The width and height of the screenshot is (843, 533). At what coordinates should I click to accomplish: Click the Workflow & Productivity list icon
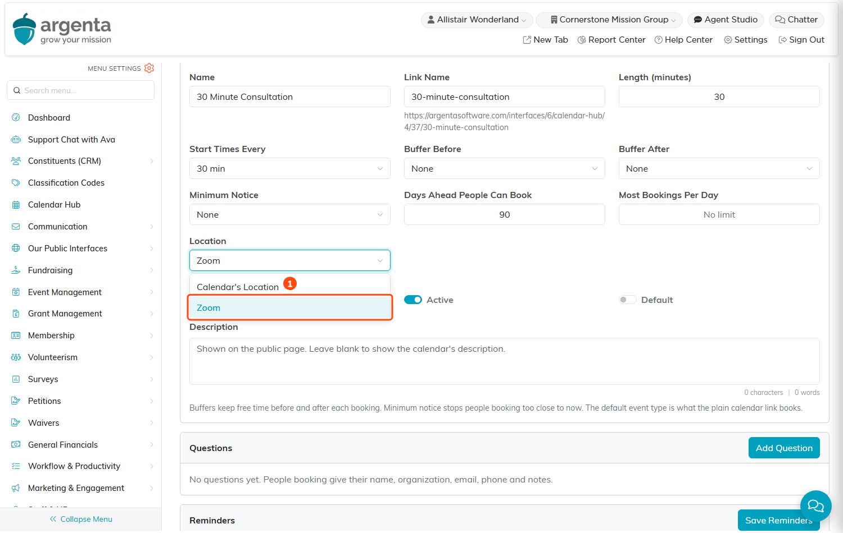click(16, 466)
